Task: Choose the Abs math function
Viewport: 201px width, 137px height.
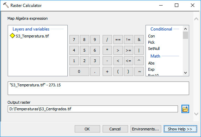Action: click(151, 63)
